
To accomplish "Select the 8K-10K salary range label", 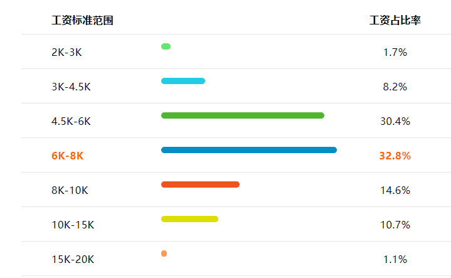I will 70,191.
